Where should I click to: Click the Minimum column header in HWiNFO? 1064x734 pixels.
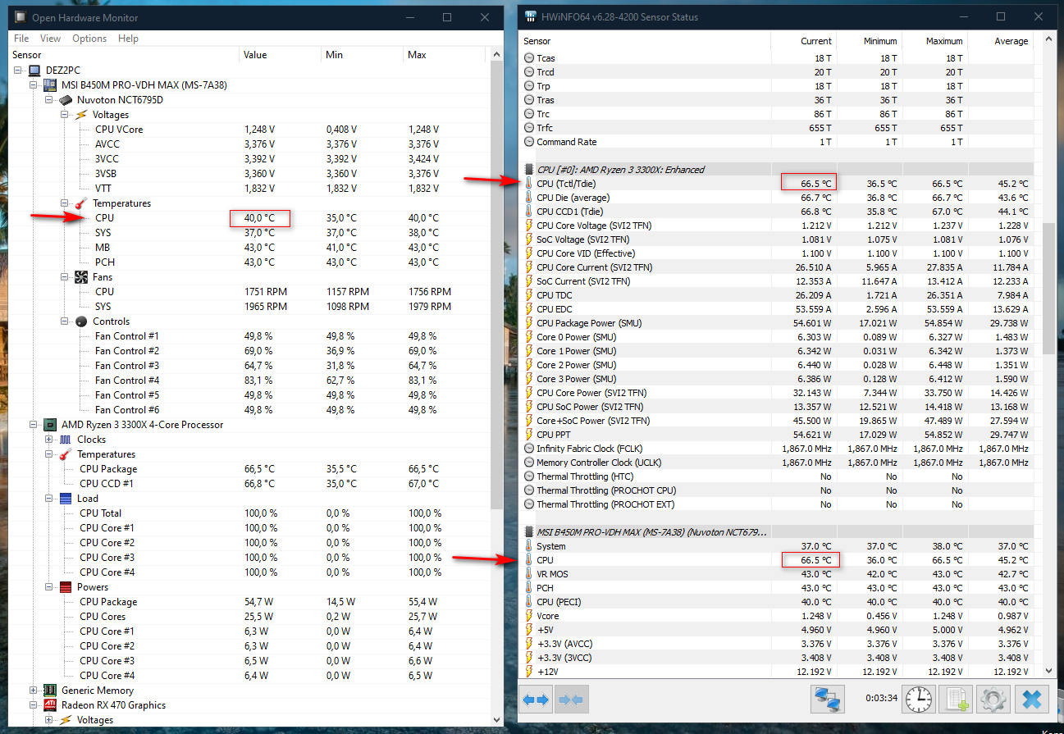pos(870,41)
